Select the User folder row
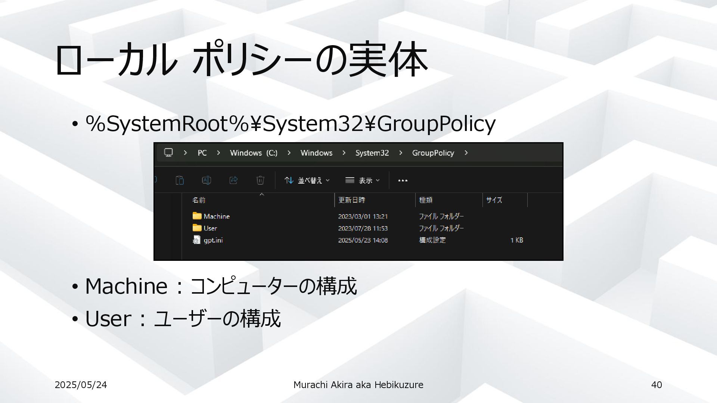Screen dimensions: 717x403 coord(210,228)
